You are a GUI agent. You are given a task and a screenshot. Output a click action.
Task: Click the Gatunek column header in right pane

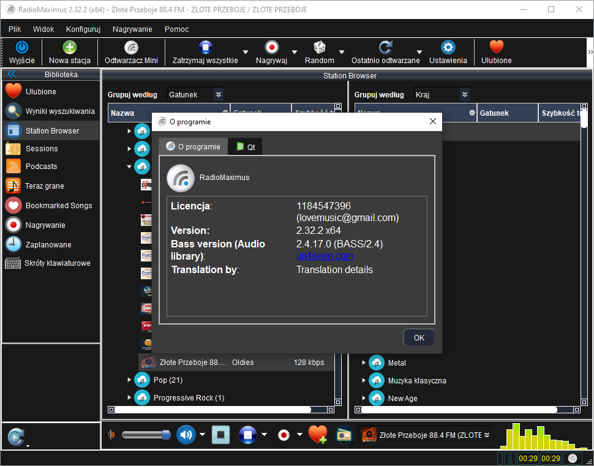click(x=507, y=113)
